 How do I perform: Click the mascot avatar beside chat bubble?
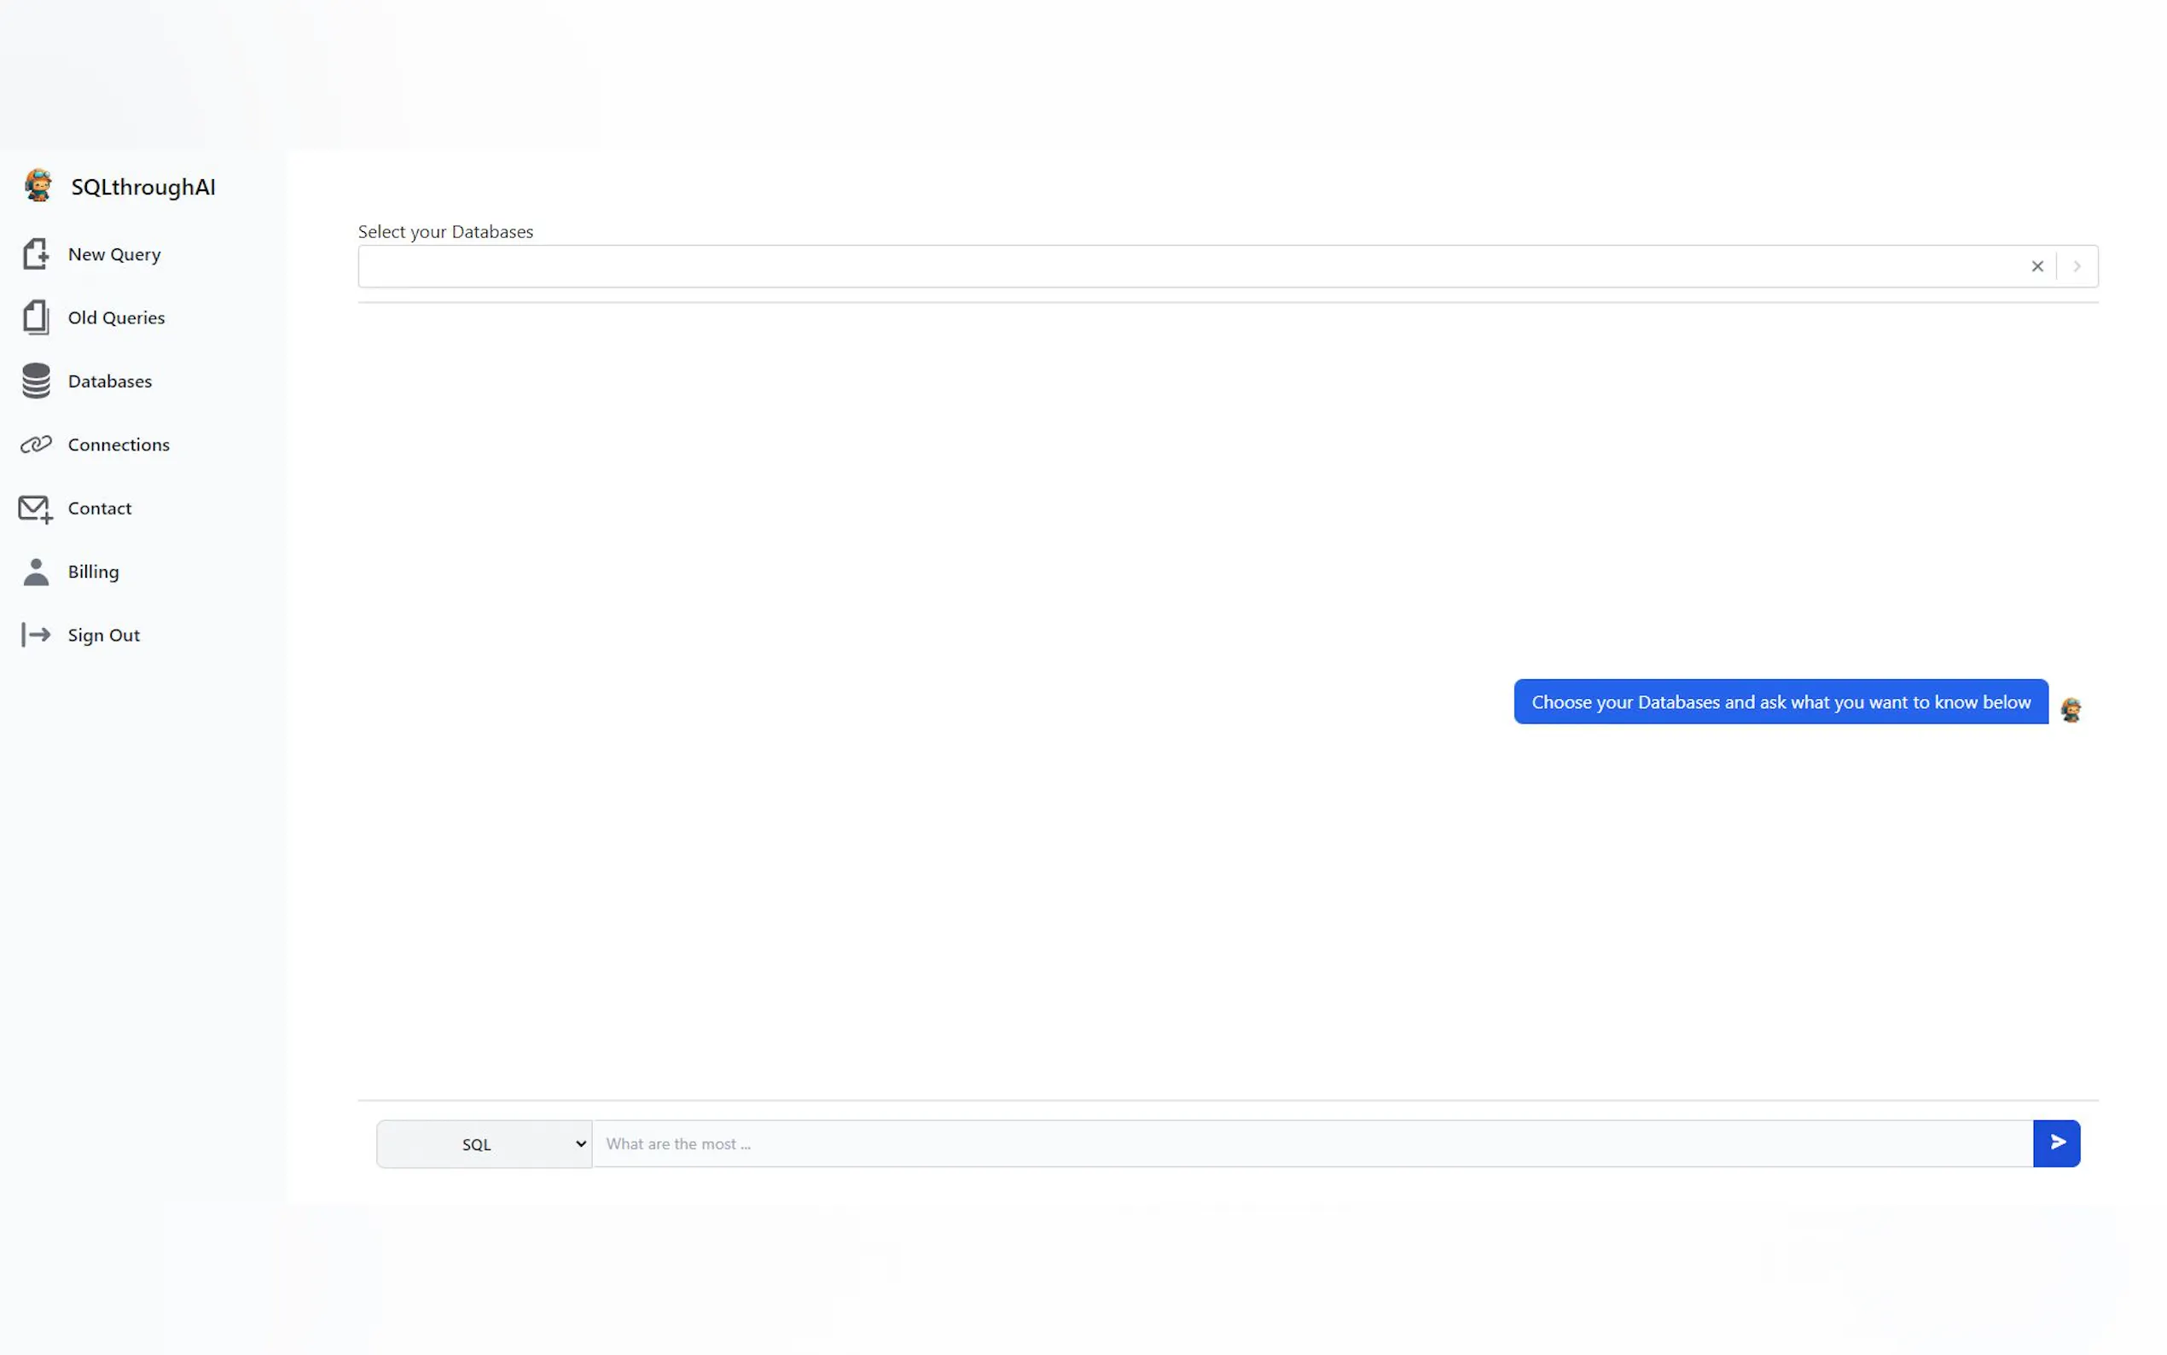[x=2071, y=710]
